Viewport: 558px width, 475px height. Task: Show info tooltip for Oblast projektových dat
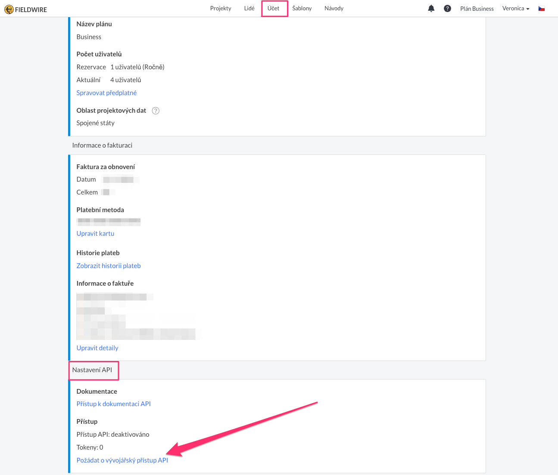pyautogui.click(x=156, y=111)
